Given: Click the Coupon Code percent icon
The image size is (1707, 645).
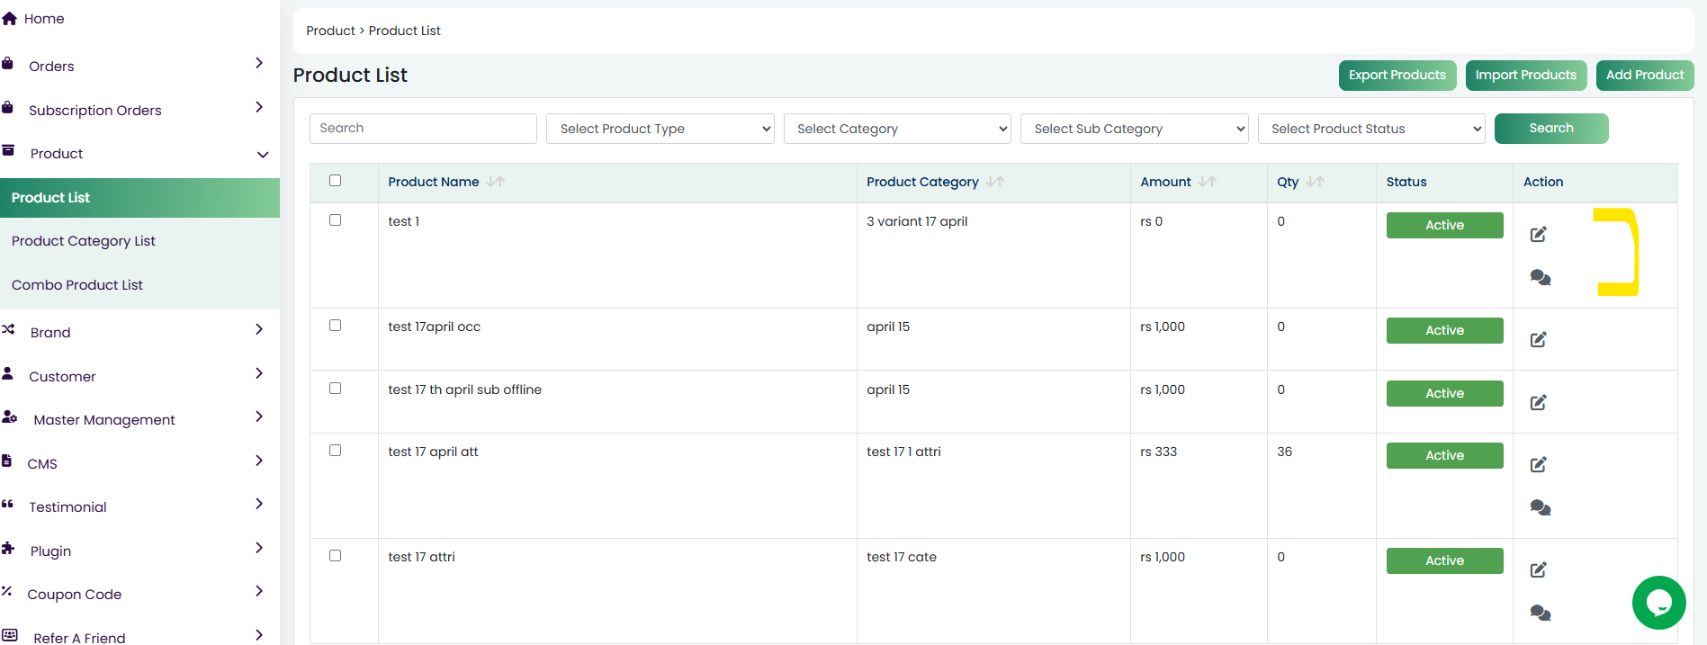Looking at the screenshot, I should coord(6,591).
